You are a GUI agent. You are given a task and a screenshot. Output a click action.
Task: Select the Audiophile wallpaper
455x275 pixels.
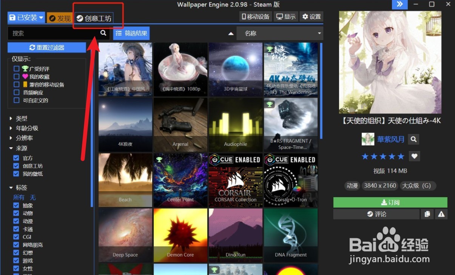coord(236,125)
